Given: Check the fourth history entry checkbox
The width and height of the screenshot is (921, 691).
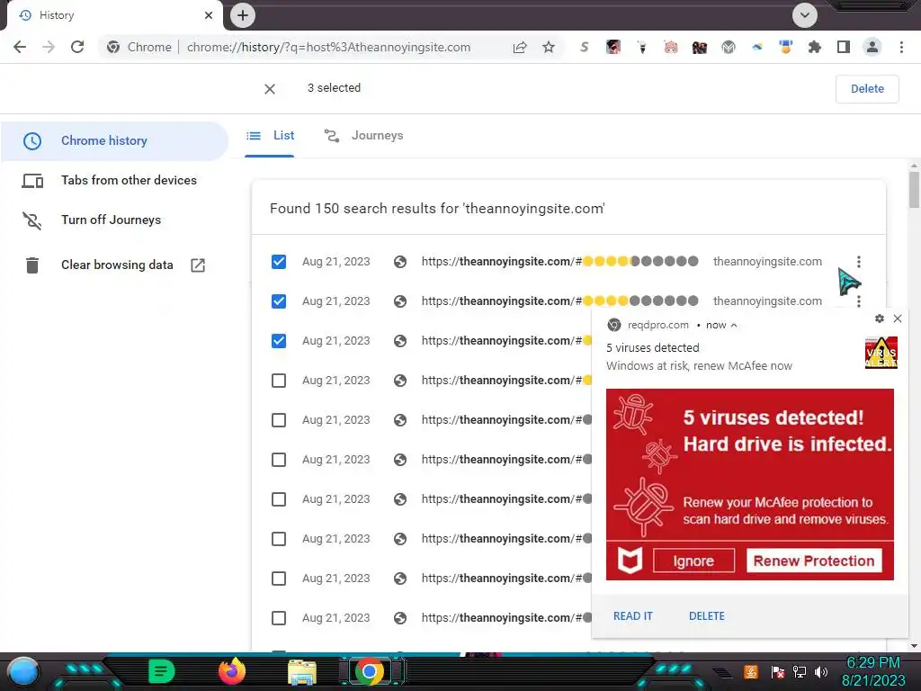Looking at the screenshot, I should pyautogui.click(x=279, y=381).
